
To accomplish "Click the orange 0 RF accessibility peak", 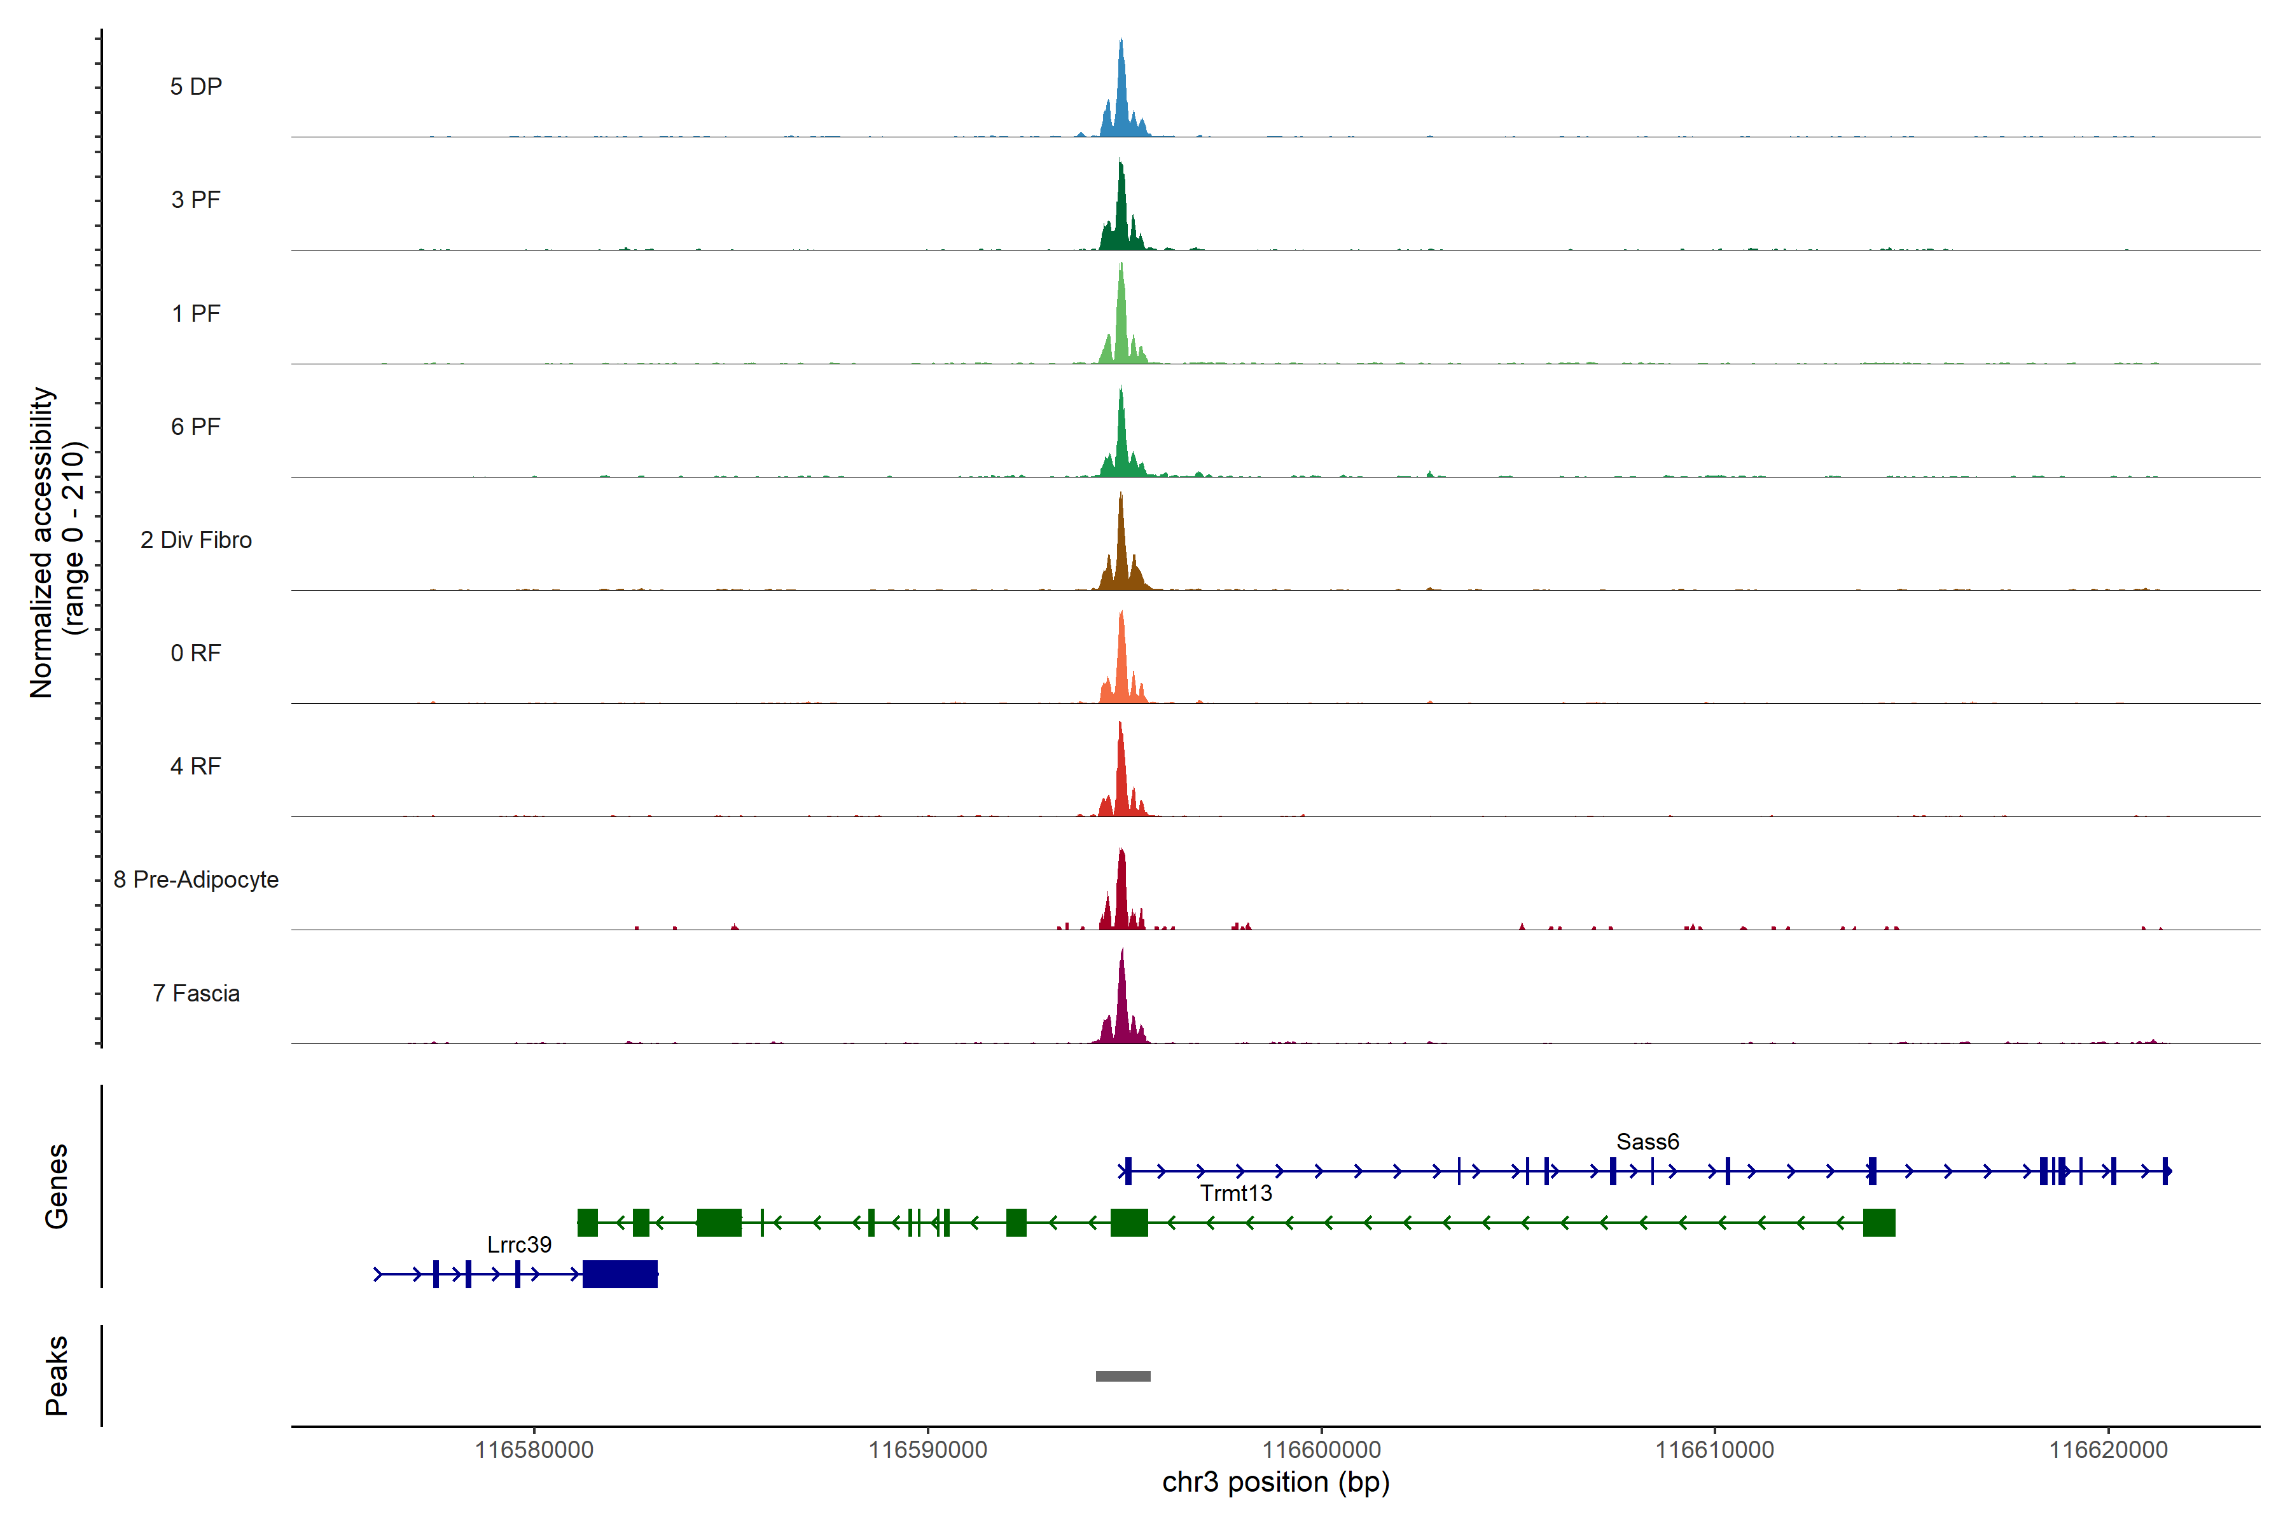I will (x=1121, y=671).
